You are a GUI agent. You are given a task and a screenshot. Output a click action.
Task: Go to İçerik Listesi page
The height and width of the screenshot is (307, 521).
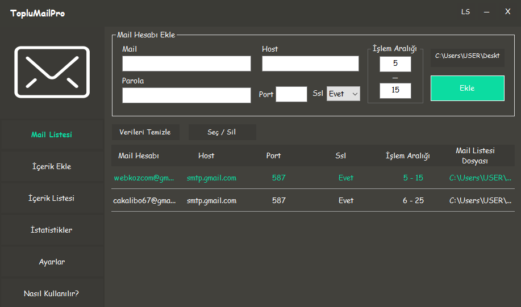pos(52,199)
